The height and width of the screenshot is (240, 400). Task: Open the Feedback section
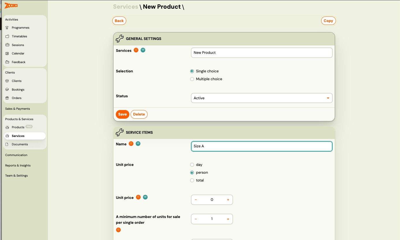pos(18,62)
